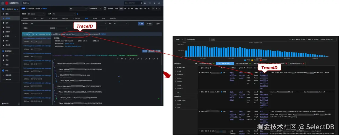Open 堆栈分析 under 分析
Image resolution: width=339 pixels, height=135 pixels.
pos(8,79)
